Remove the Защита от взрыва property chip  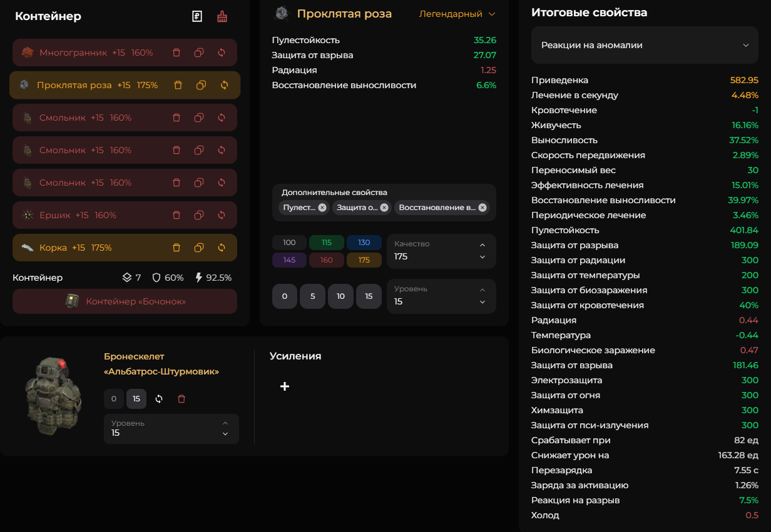[384, 208]
